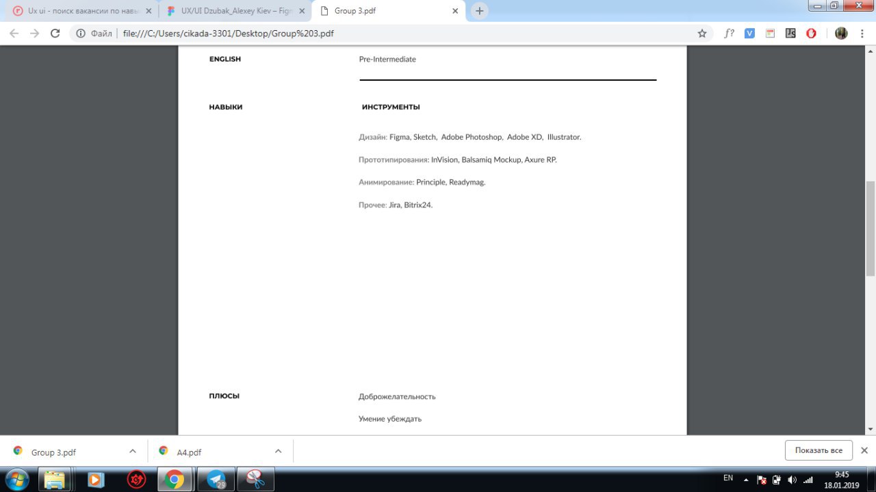Click the Дизайн tools line
The width and height of the screenshot is (876, 492).
click(x=470, y=137)
